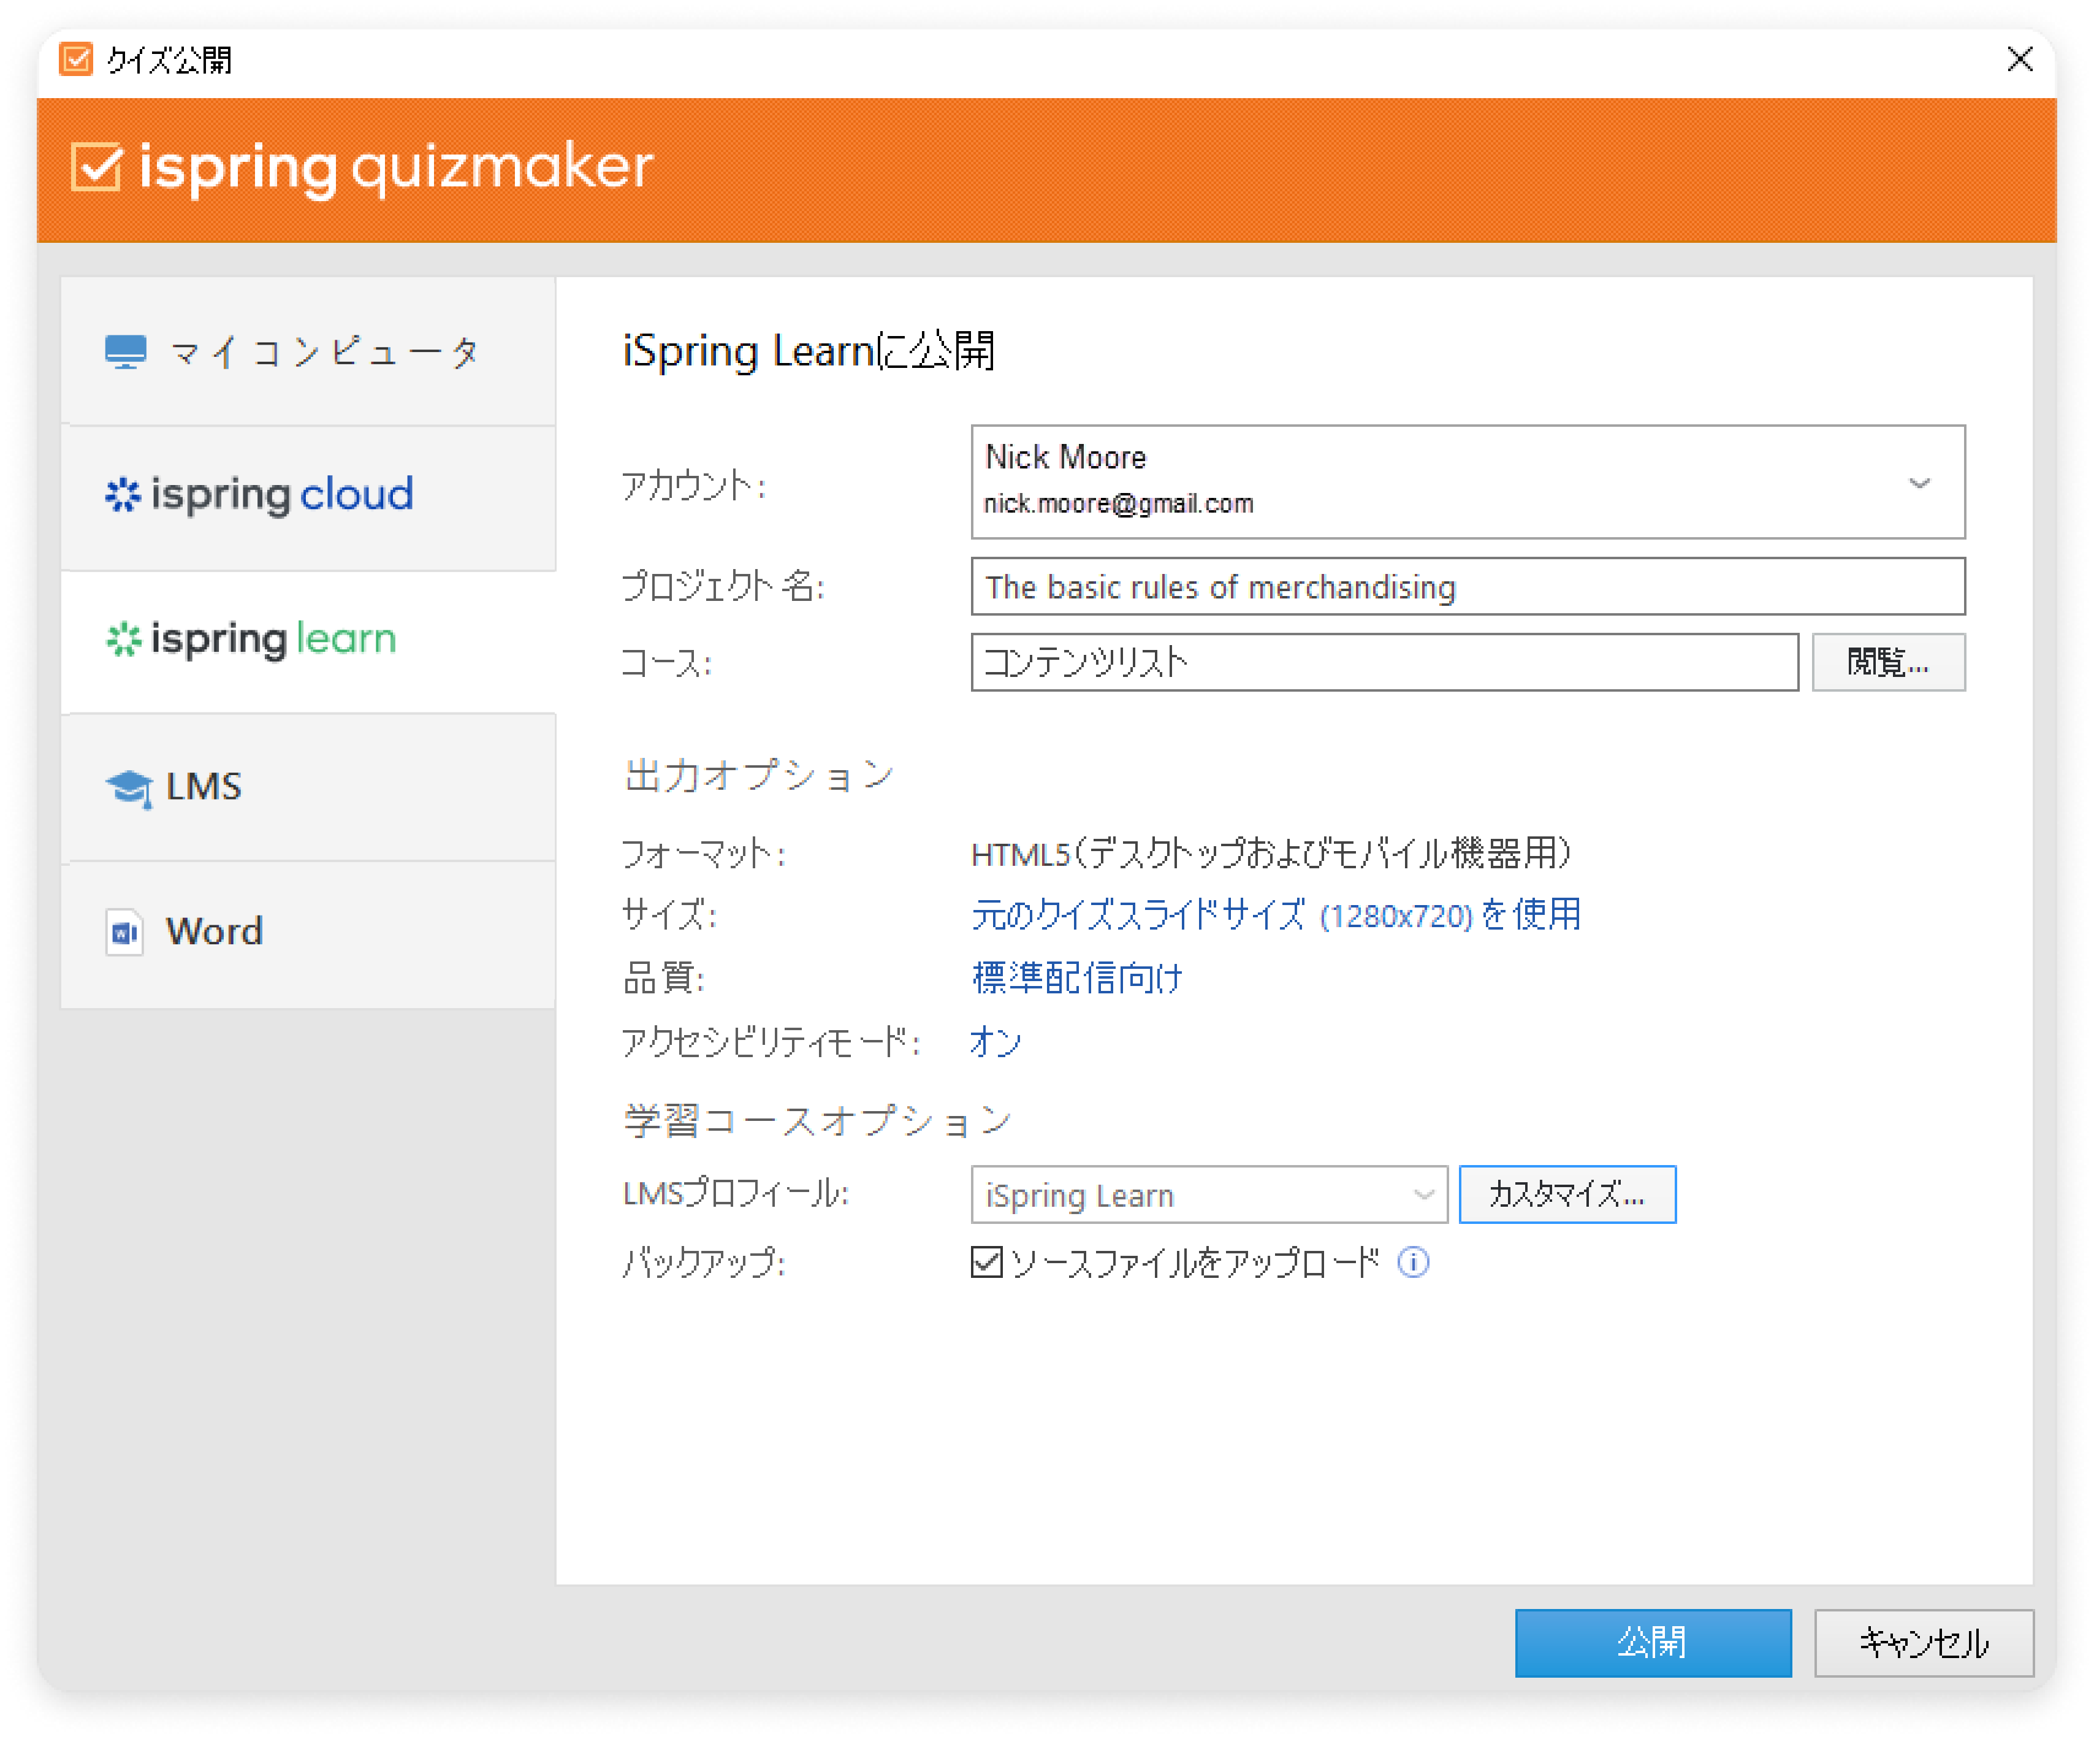The height and width of the screenshot is (1739, 2094).
Task: Toggle the ソースファイルをアップロード checkbox
Action: [986, 1262]
